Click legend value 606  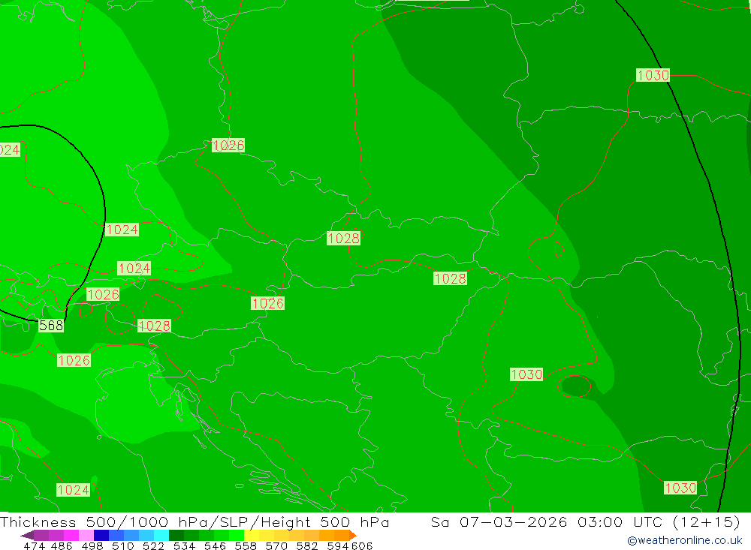click(362, 545)
